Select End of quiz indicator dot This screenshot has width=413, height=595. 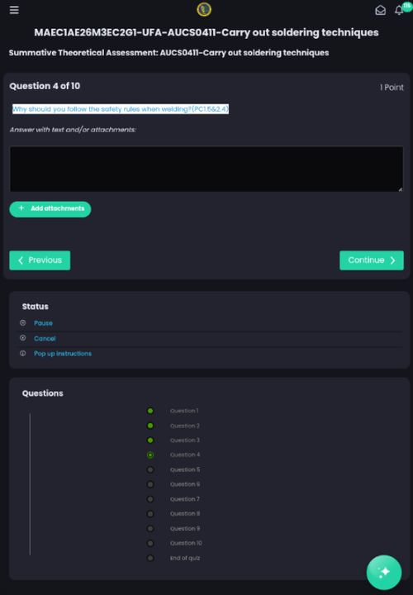150,558
